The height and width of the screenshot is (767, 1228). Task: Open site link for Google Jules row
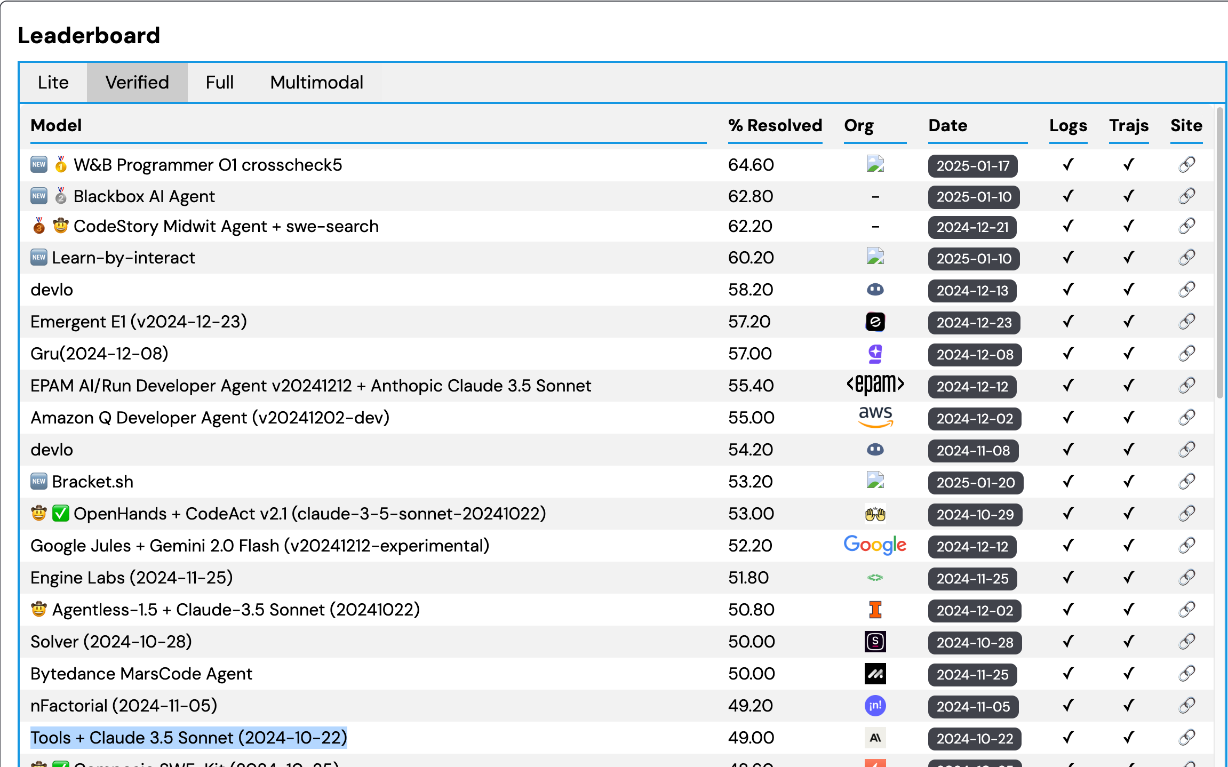[x=1186, y=546]
